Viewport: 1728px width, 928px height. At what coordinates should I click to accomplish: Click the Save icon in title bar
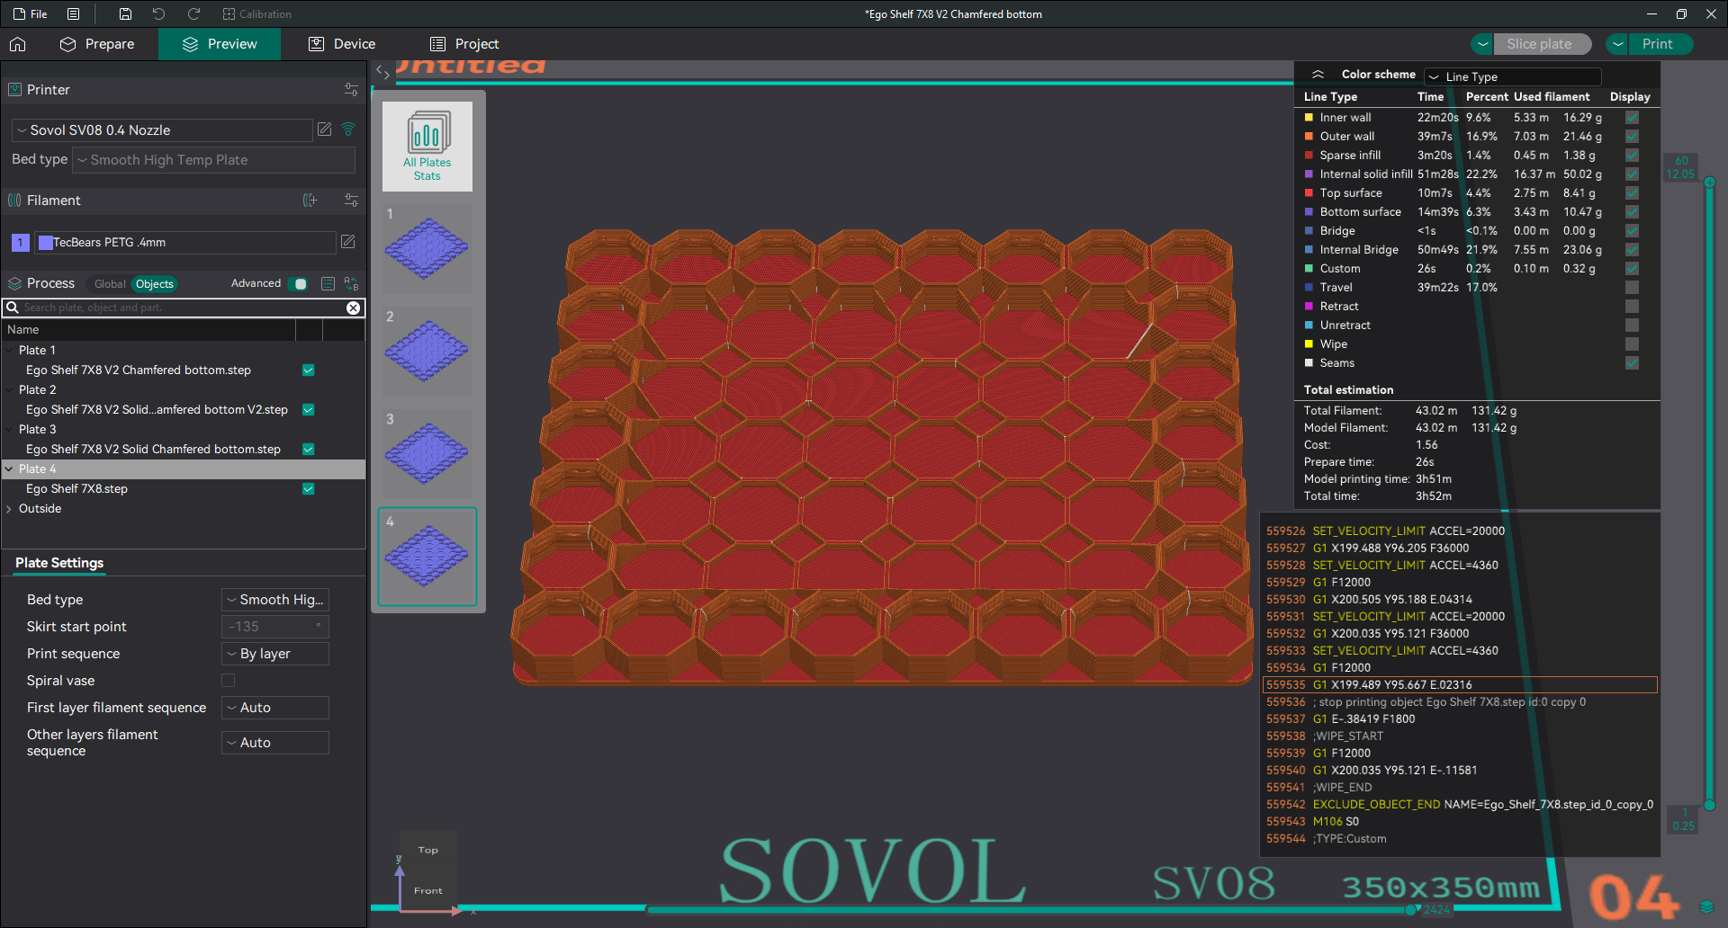coord(125,14)
